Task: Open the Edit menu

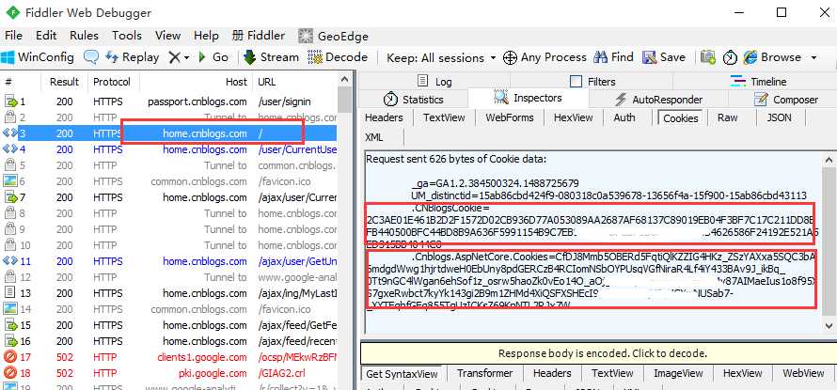Action: (46, 36)
